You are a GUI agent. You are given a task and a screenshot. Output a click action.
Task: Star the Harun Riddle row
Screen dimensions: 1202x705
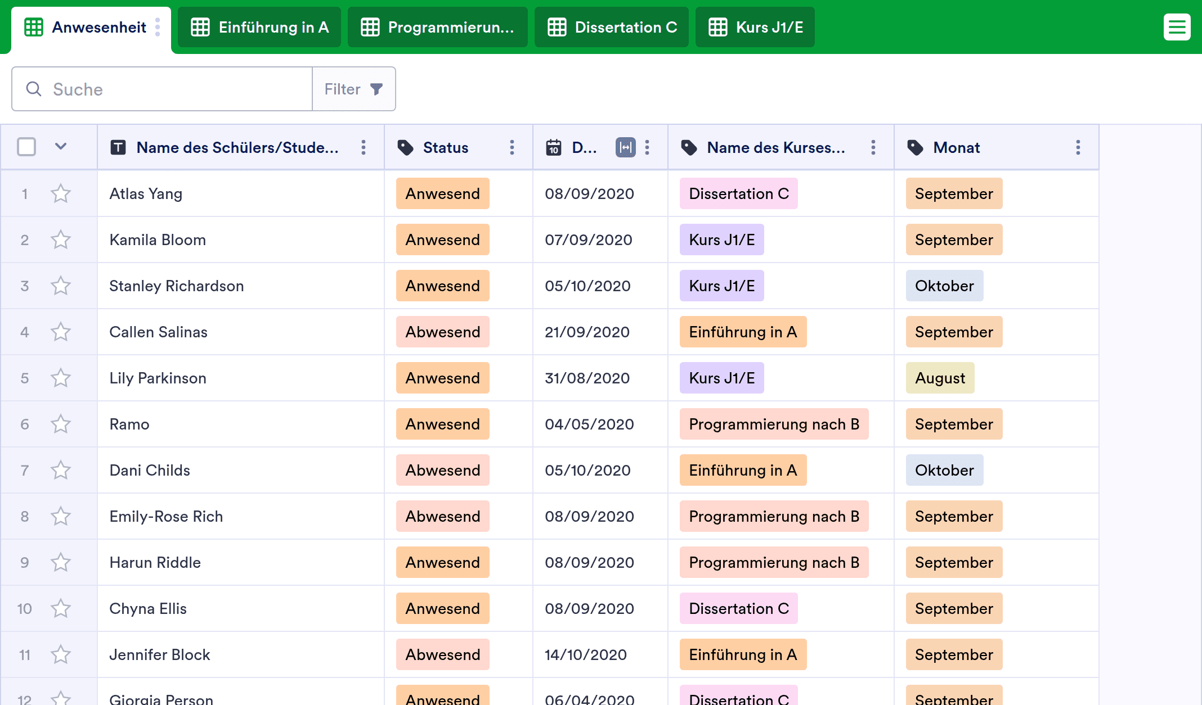click(x=61, y=562)
